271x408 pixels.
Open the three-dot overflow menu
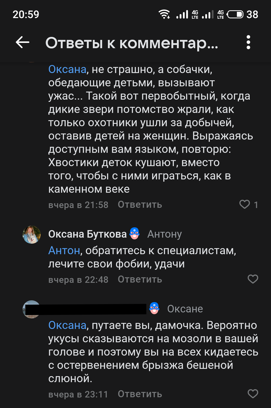[248, 42]
